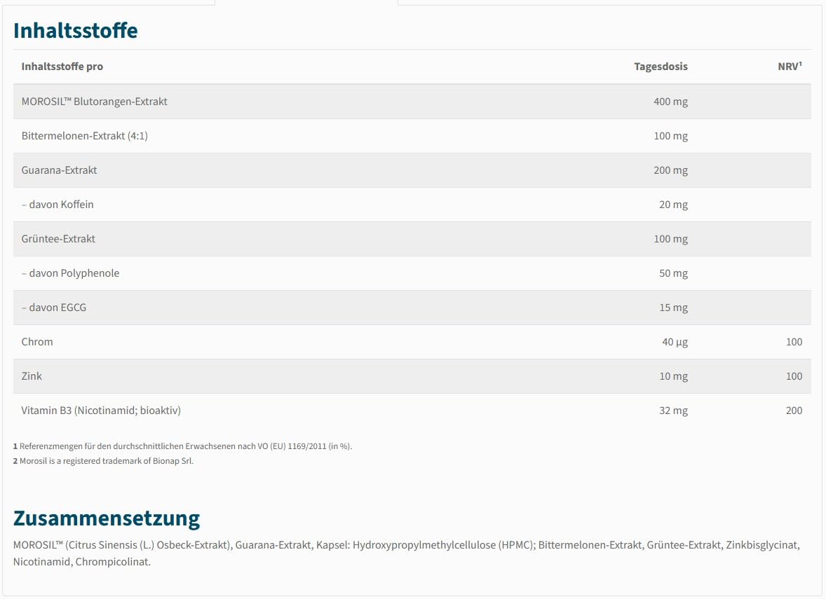Select the Vitamin B3 (Nicotinamid; bioaktiv) label
Viewport: 826px width, 599px height.
100,411
